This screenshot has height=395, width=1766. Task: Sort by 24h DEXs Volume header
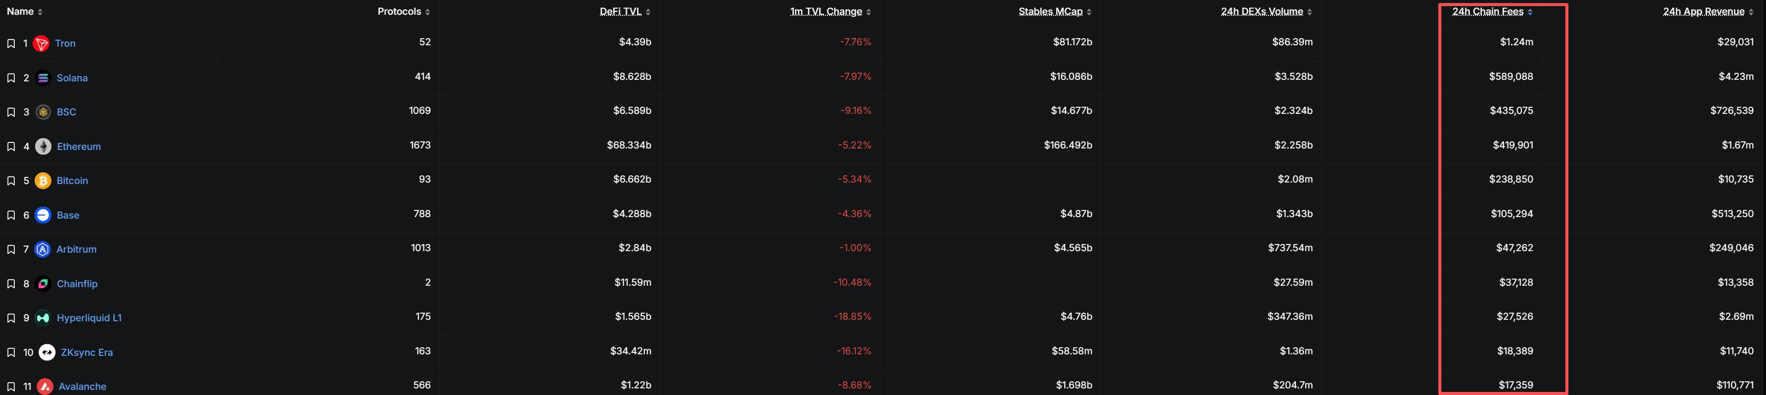[x=1265, y=12]
